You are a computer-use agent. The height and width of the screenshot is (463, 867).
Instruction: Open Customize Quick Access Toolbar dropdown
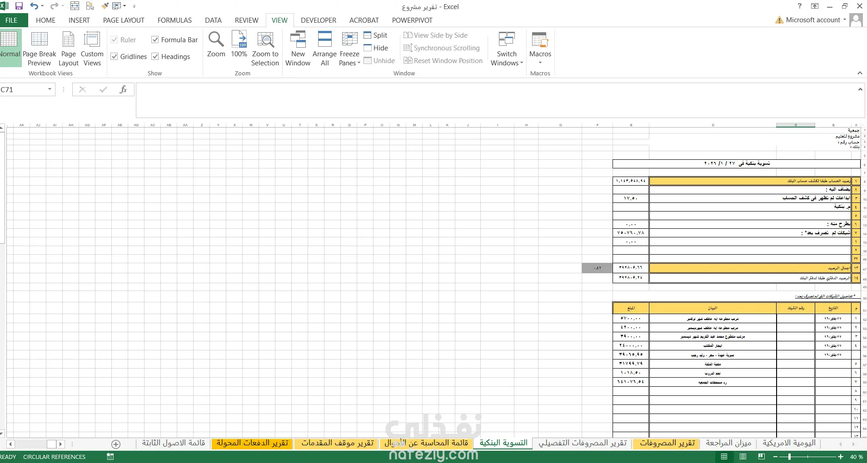pyautogui.click(x=135, y=6)
